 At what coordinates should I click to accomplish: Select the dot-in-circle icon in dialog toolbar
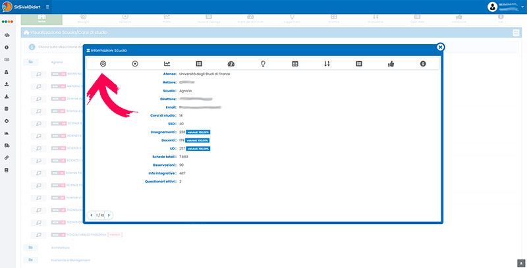tap(135, 64)
